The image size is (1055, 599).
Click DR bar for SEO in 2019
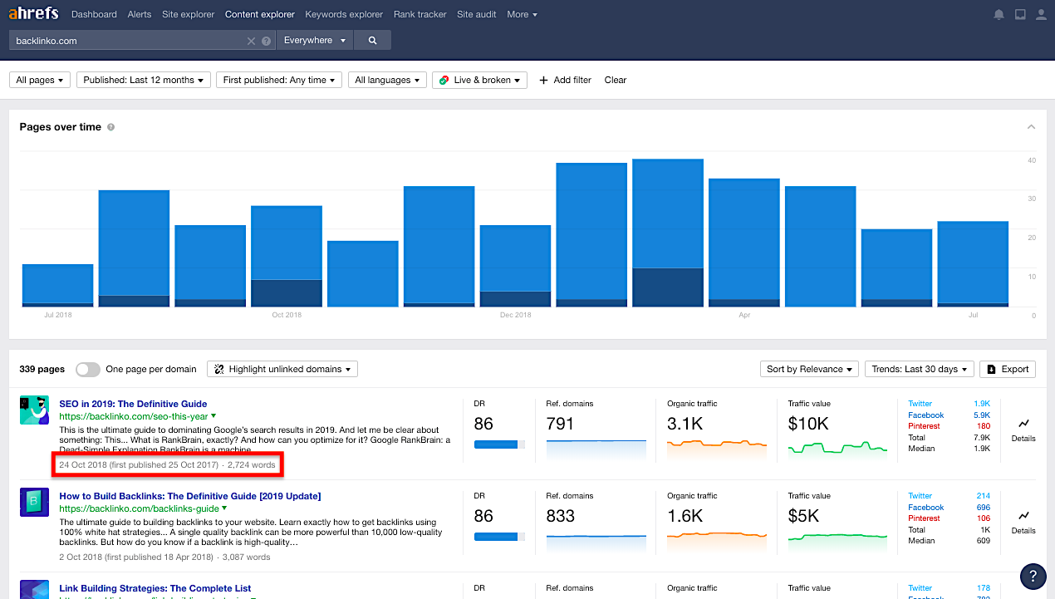pyautogui.click(x=499, y=444)
